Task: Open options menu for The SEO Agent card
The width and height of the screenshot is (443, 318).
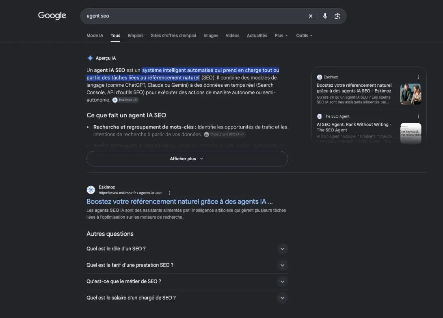Action: point(418,116)
